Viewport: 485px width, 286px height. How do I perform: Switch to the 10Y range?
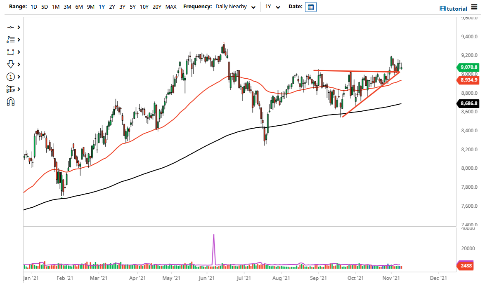tap(144, 7)
